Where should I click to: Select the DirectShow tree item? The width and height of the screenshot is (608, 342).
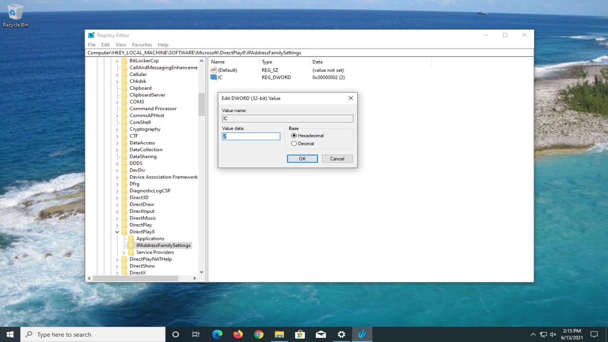tap(142, 266)
